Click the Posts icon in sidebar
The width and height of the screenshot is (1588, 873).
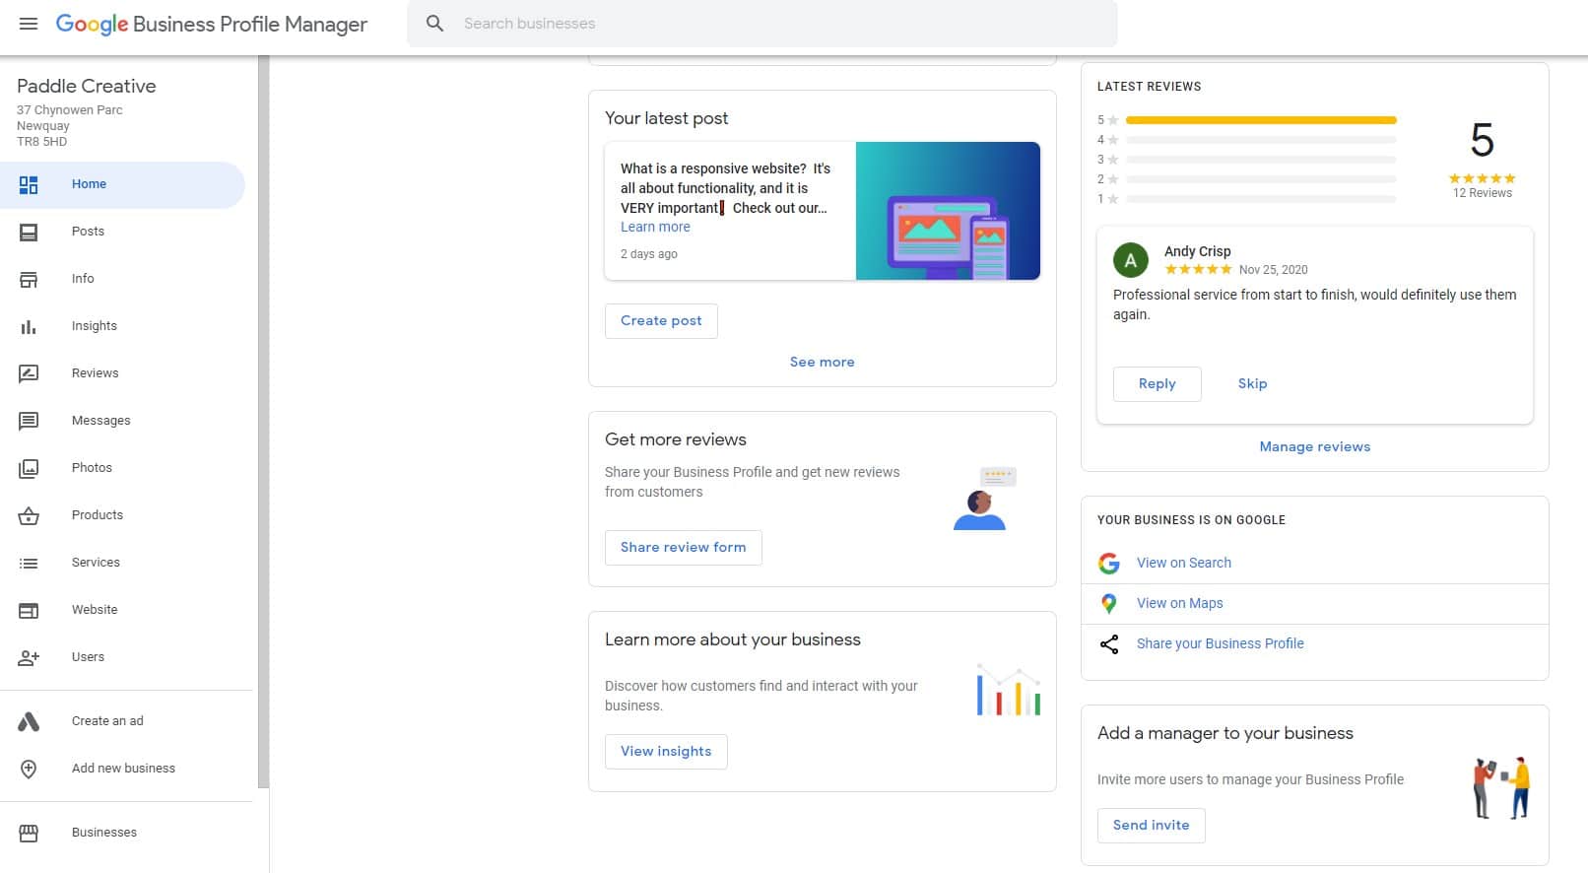point(29,232)
